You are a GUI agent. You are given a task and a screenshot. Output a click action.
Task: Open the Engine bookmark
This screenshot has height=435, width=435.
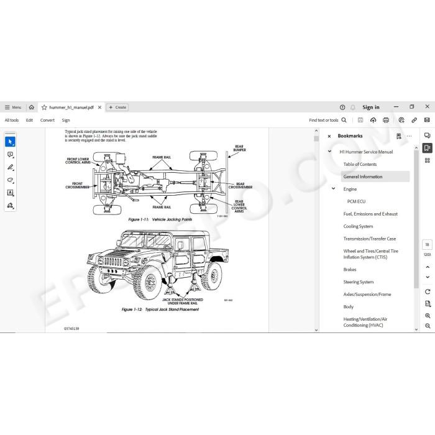350,189
